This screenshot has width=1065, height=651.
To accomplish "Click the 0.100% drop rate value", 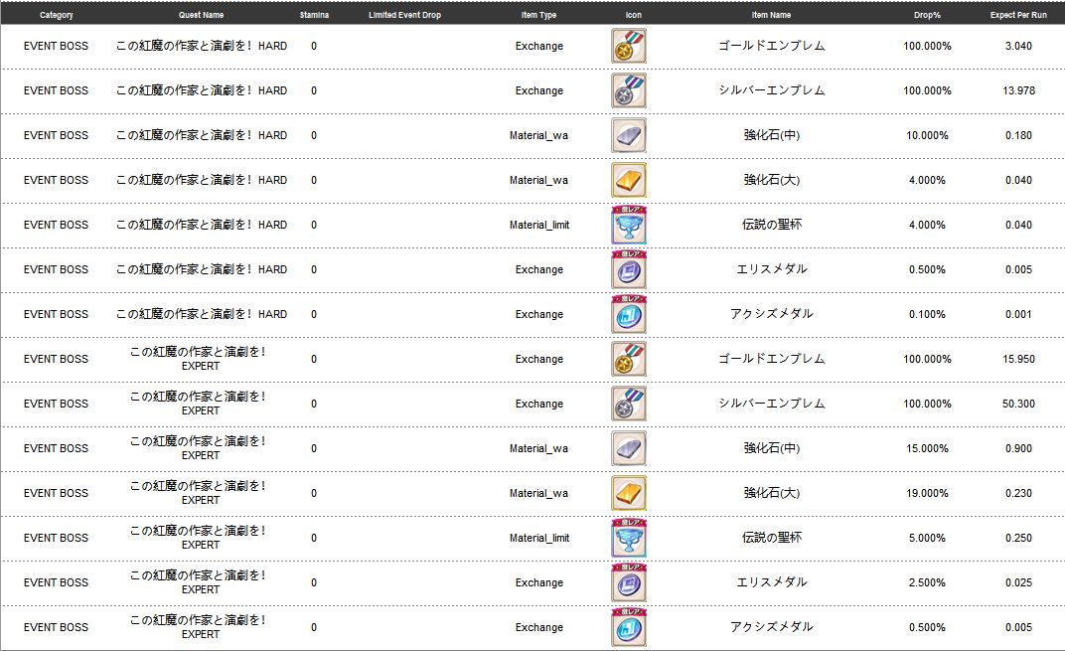I will 927,314.
